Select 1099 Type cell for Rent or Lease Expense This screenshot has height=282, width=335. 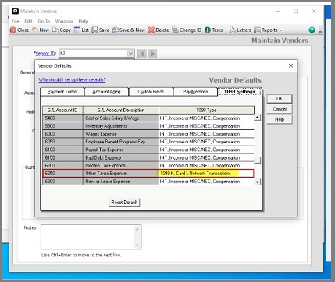(x=206, y=182)
